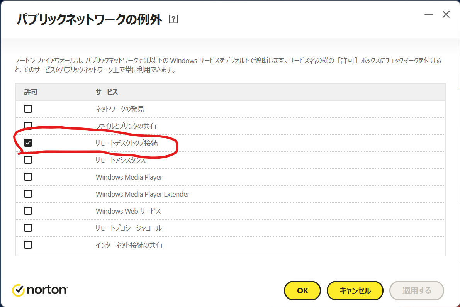Screen dimensions: 460x307
Task: Select the Windows Web サービス label
Action: point(128,211)
